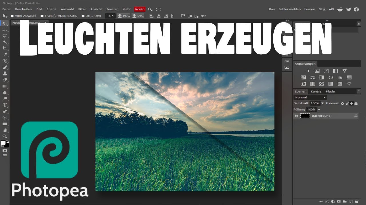Open the 1x zoom factor dropdown

pyautogui.click(x=110, y=16)
